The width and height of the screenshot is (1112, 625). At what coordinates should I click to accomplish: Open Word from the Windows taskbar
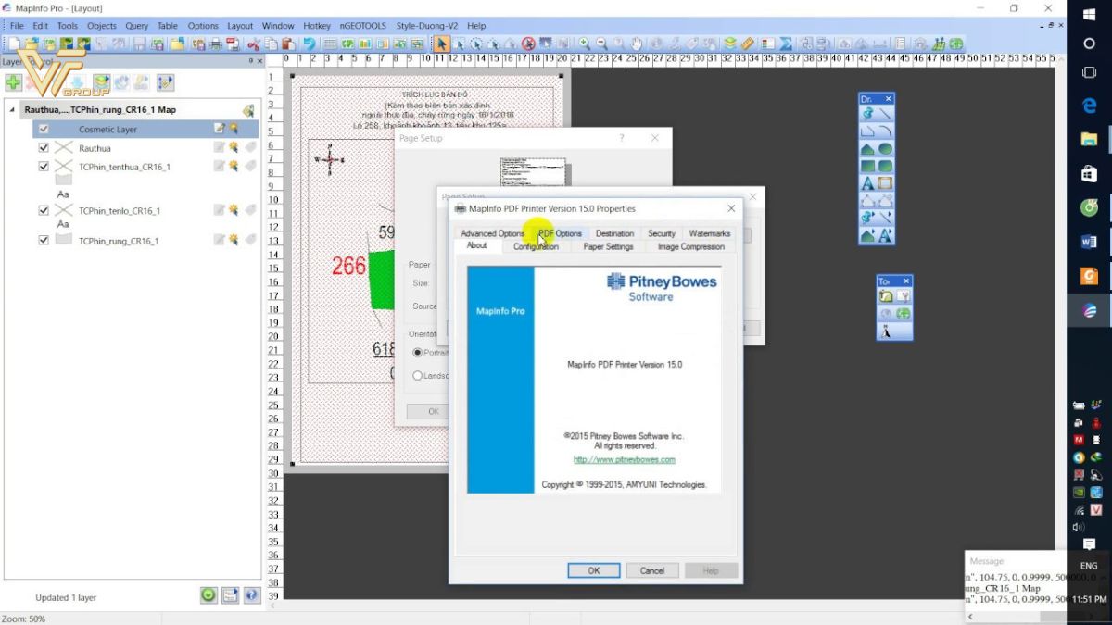click(x=1089, y=242)
